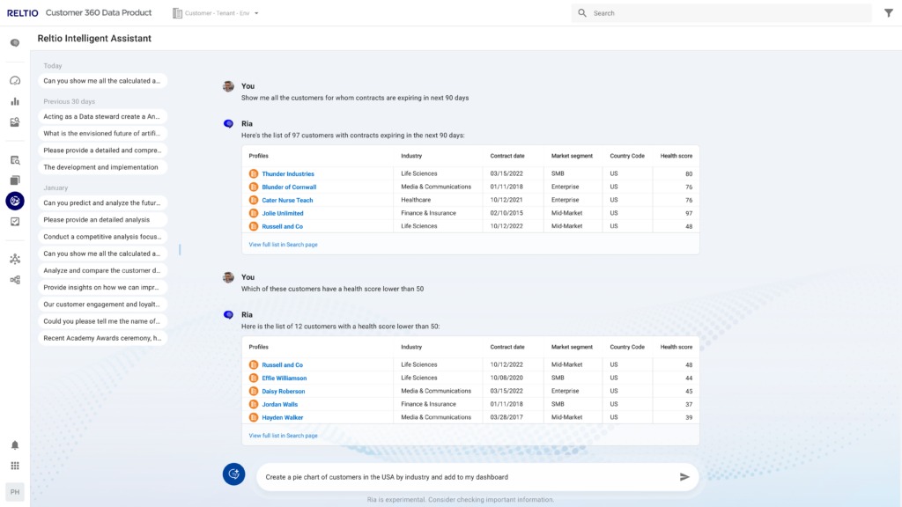902x507 pixels.
Task: Open the notifications bell icon
Action: 15,445
